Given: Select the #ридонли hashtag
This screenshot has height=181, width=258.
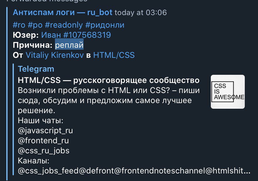Looking at the screenshot, I should point(105,25).
